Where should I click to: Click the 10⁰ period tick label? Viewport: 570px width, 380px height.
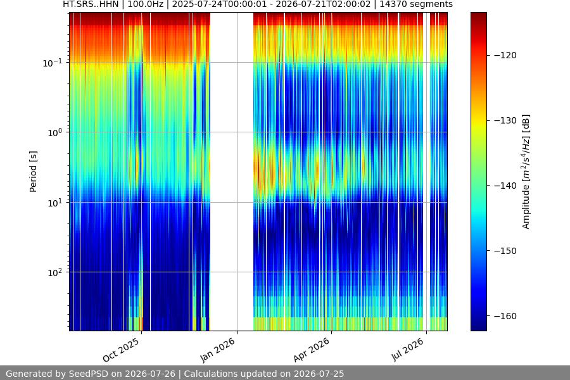(55, 132)
